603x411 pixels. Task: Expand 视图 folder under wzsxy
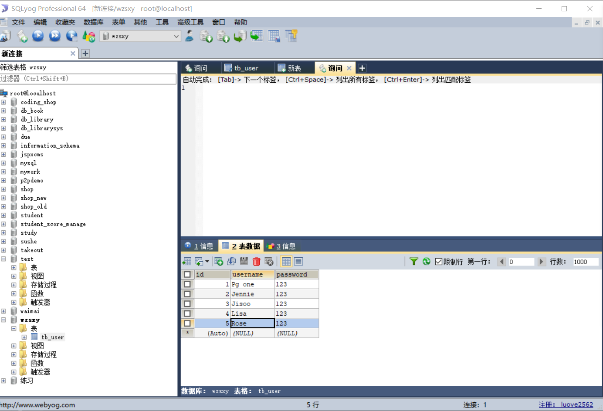(x=14, y=346)
